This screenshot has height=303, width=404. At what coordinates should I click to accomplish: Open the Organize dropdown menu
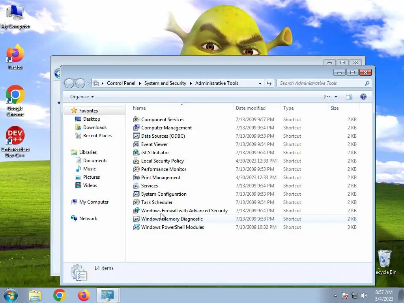point(82,97)
